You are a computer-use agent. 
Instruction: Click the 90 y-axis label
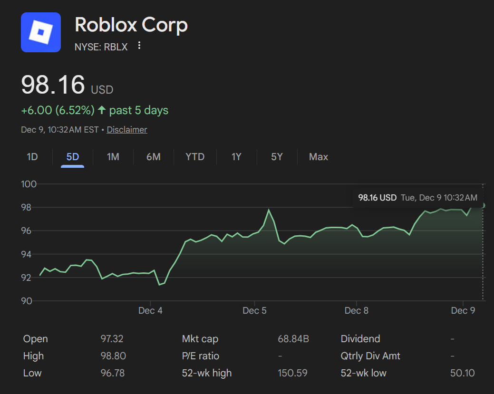[x=27, y=301]
